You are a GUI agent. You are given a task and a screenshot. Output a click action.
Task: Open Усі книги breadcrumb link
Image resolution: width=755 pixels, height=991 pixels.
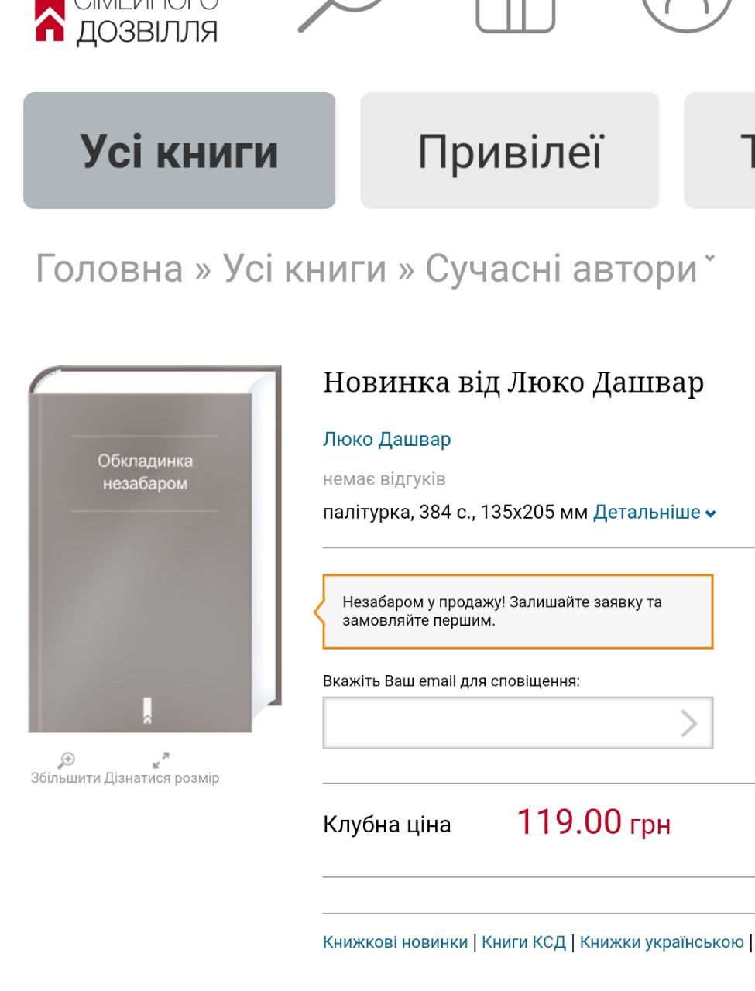click(x=304, y=269)
